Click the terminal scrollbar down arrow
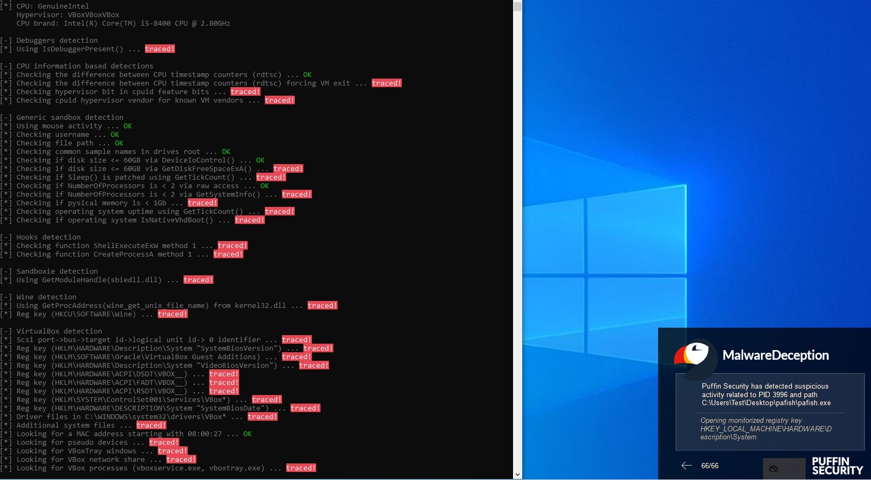Screen dimensions: 871x480 pyautogui.click(x=517, y=475)
